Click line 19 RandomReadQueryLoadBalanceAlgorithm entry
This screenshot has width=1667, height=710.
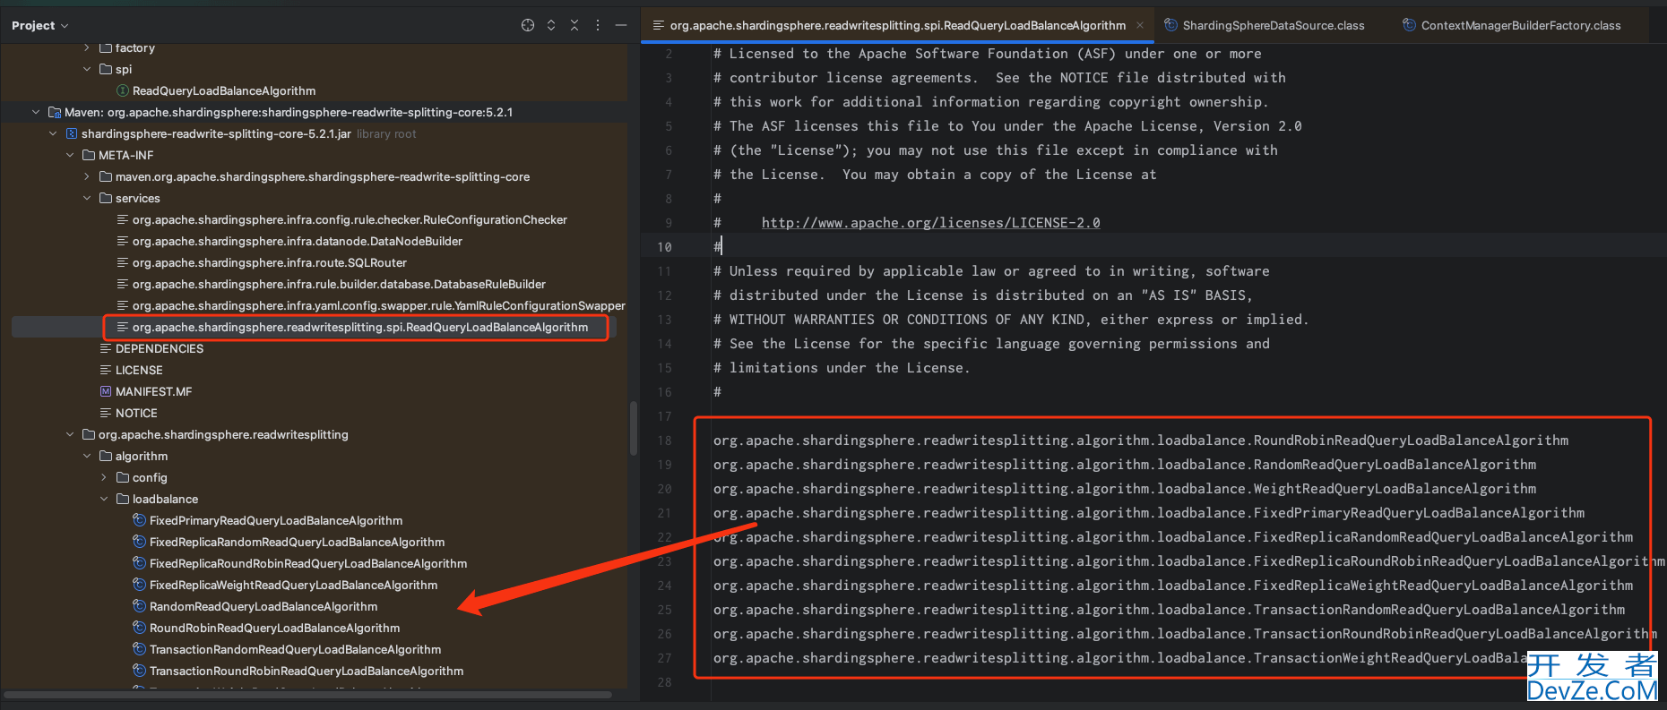click(x=1125, y=465)
